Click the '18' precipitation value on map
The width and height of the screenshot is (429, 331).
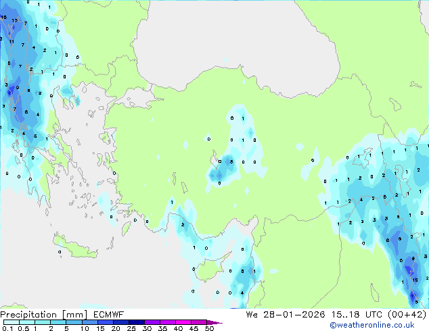(3, 17)
